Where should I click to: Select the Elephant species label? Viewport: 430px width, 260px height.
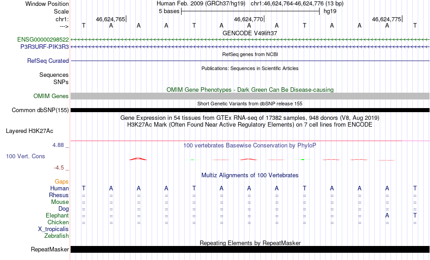point(57,216)
